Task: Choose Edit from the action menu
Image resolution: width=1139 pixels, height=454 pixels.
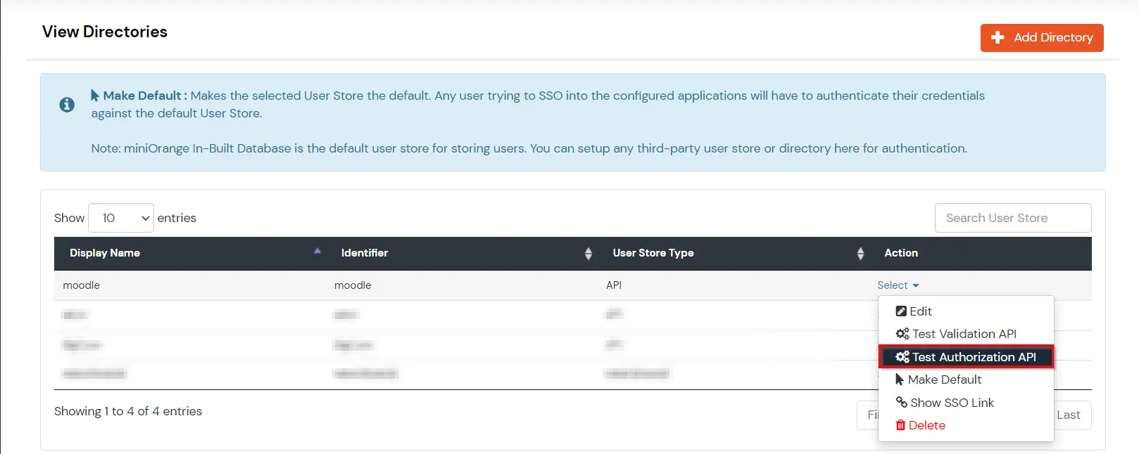Action: 966,311
